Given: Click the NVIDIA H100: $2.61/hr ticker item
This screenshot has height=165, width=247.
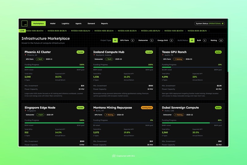Looking at the screenshot, I should pyautogui.click(x=81, y=31).
